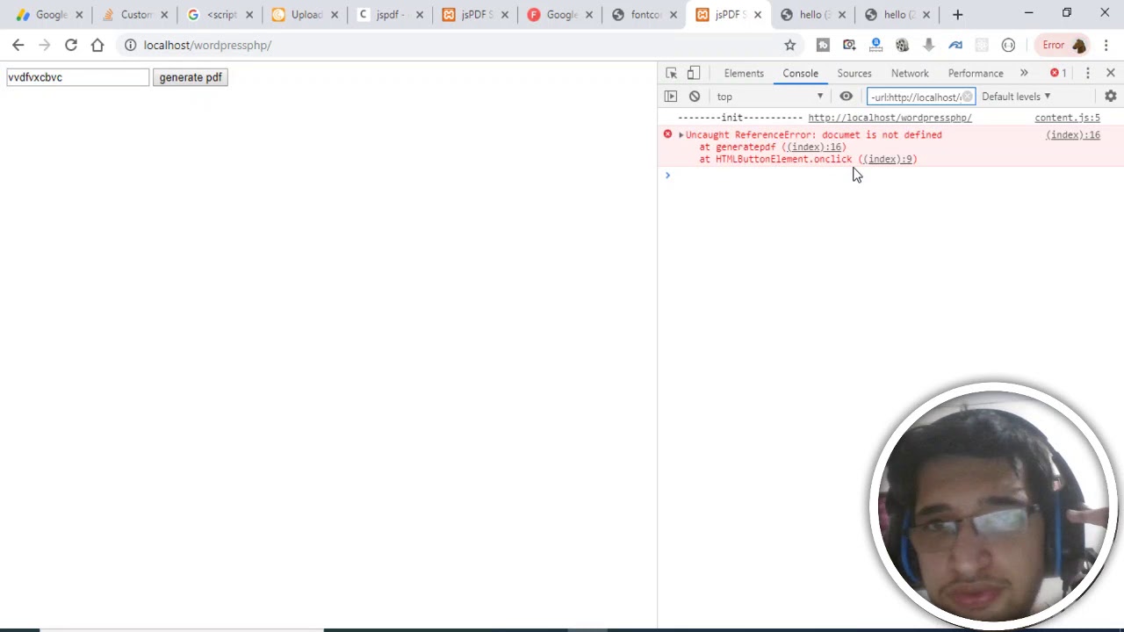Expand the Uncaught ReferenceError stack trace
The image size is (1124, 632).
[x=681, y=135]
